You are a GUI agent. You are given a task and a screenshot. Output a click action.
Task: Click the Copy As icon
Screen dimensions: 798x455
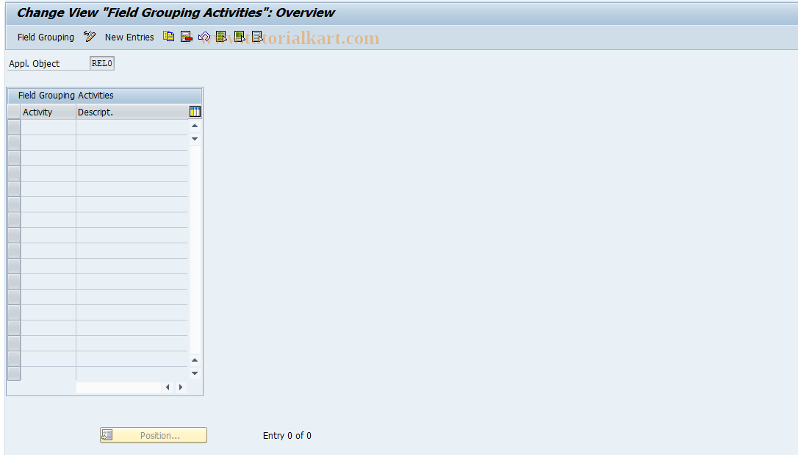[168, 37]
